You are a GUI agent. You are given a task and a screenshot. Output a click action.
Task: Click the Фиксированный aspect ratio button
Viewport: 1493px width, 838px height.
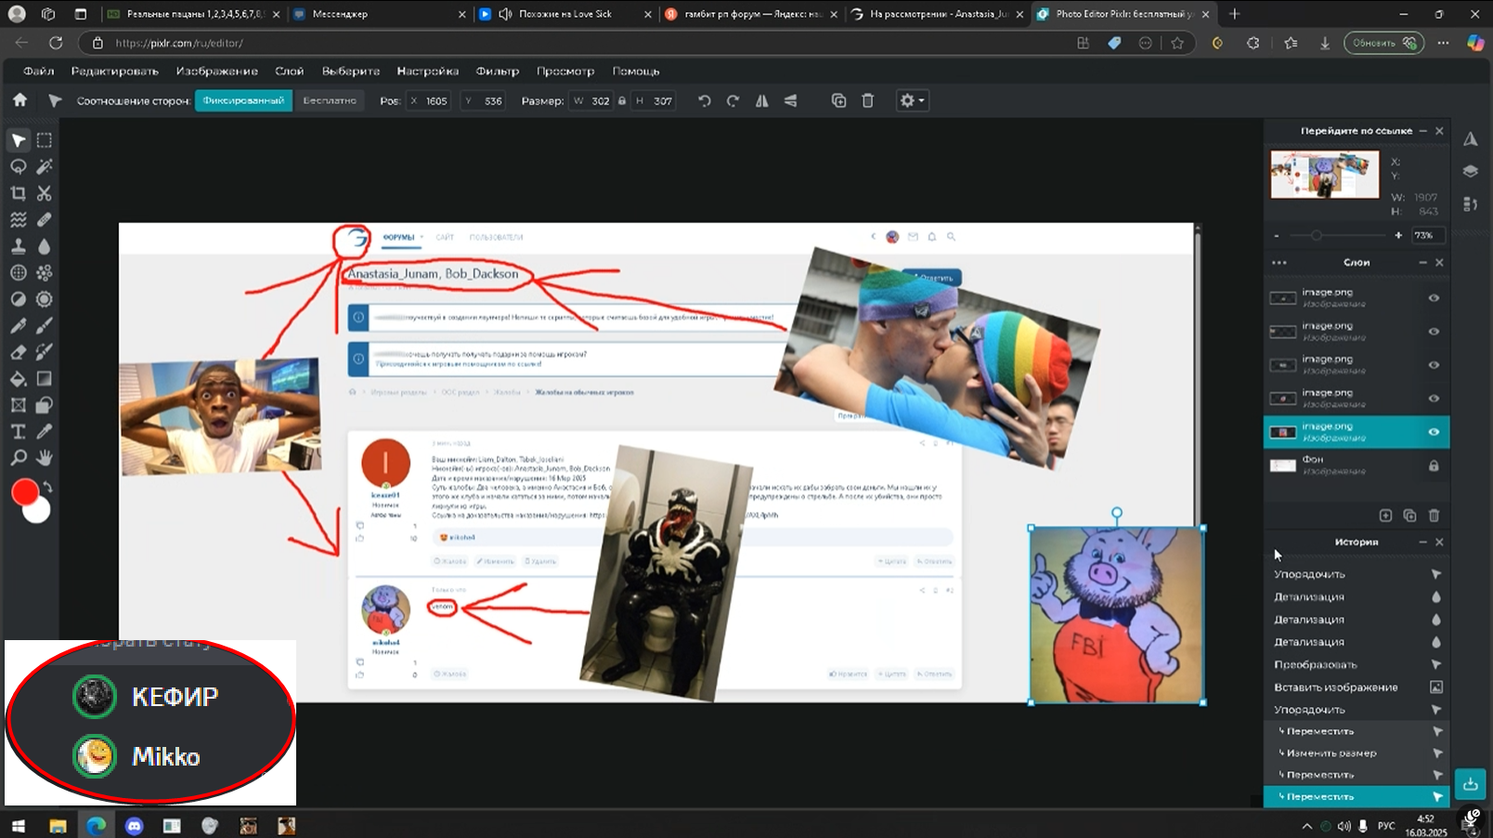click(x=243, y=100)
